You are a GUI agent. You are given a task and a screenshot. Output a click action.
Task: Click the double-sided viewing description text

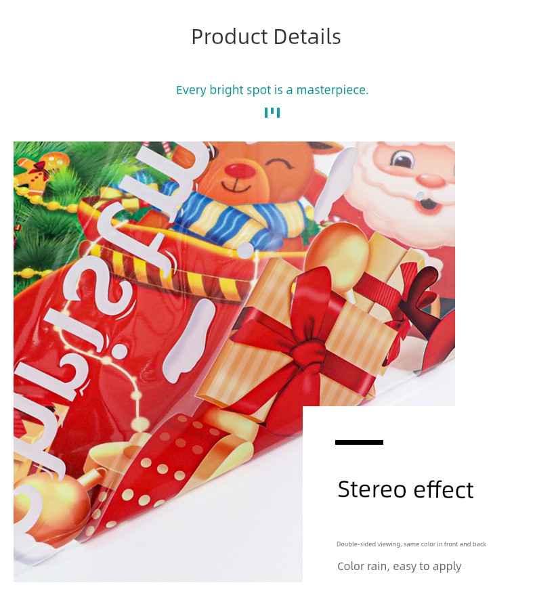411,544
